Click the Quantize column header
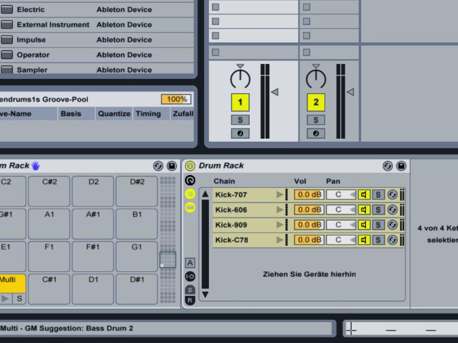The height and width of the screenshot is (343, 458). (114, 114)
